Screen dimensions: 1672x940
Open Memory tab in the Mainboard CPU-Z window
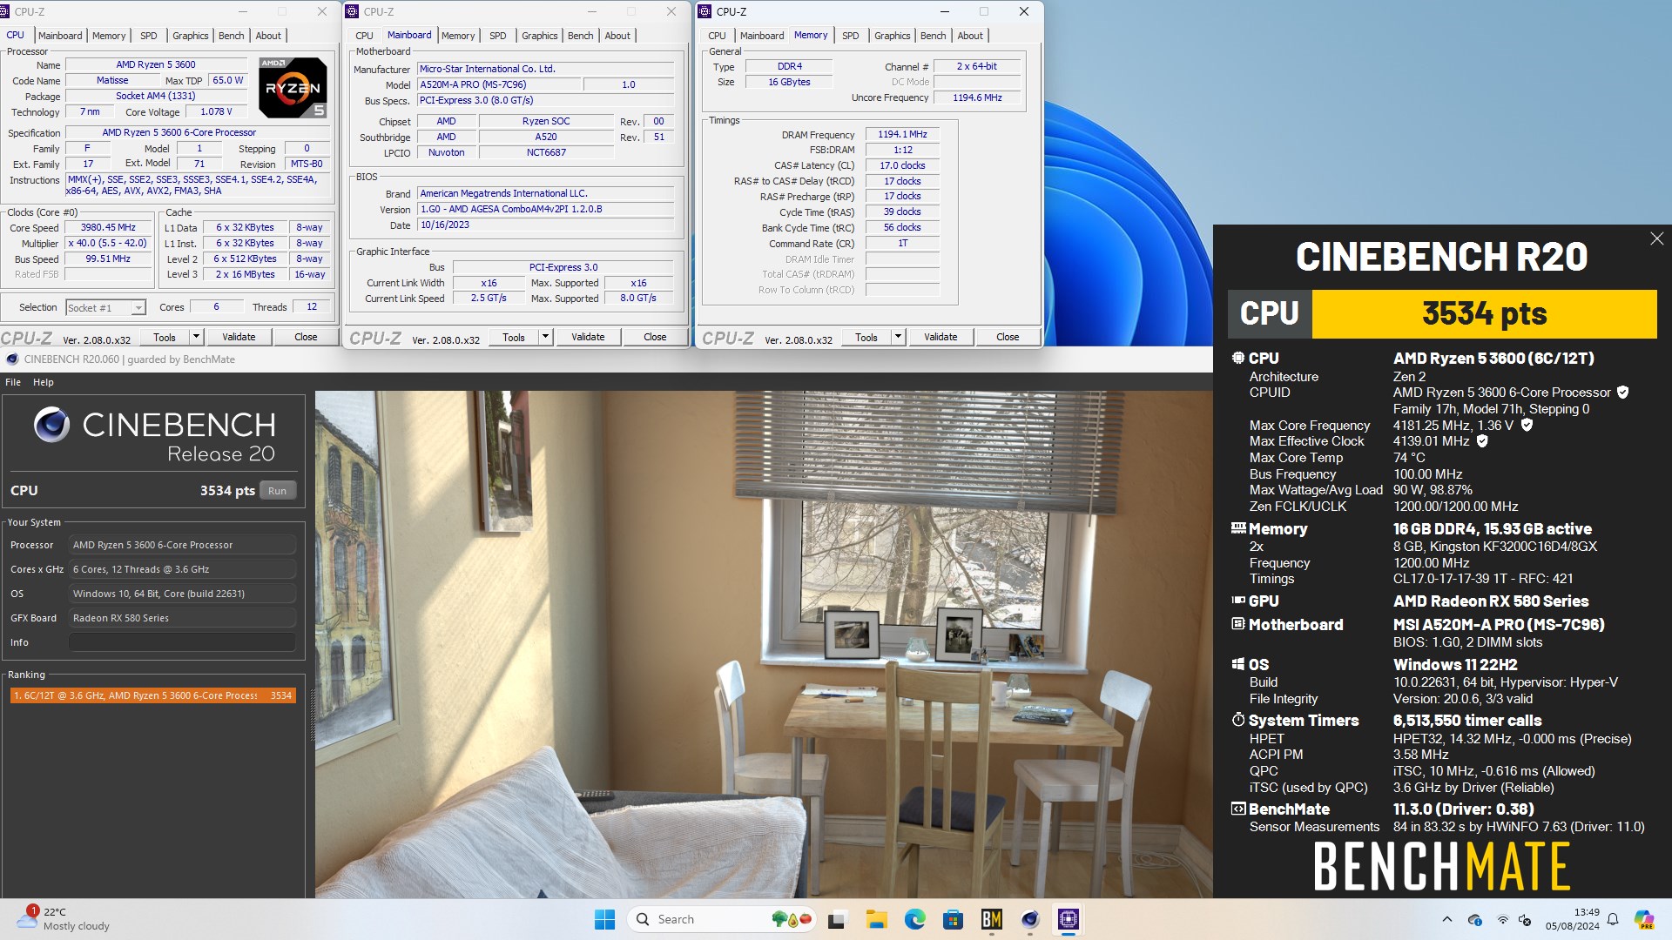click(x=458, y=36)
